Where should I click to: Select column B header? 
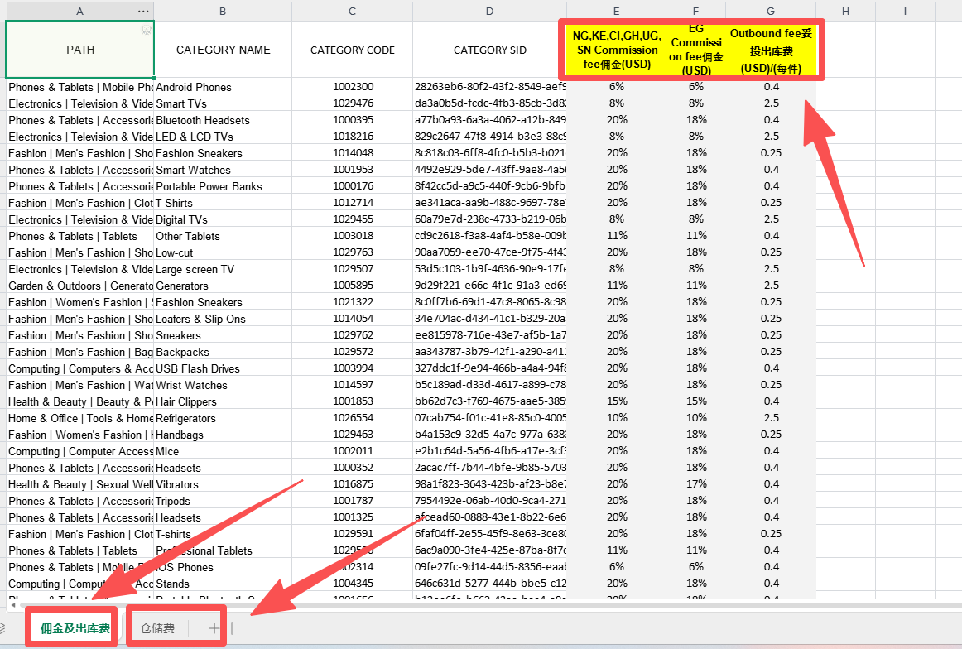tap(223, 11)
